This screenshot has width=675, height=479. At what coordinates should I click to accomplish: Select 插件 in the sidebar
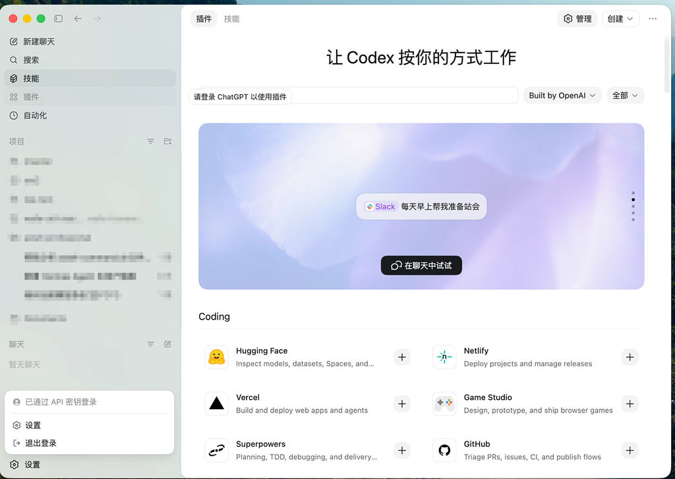pyautogui.click(x=90, y=97)
